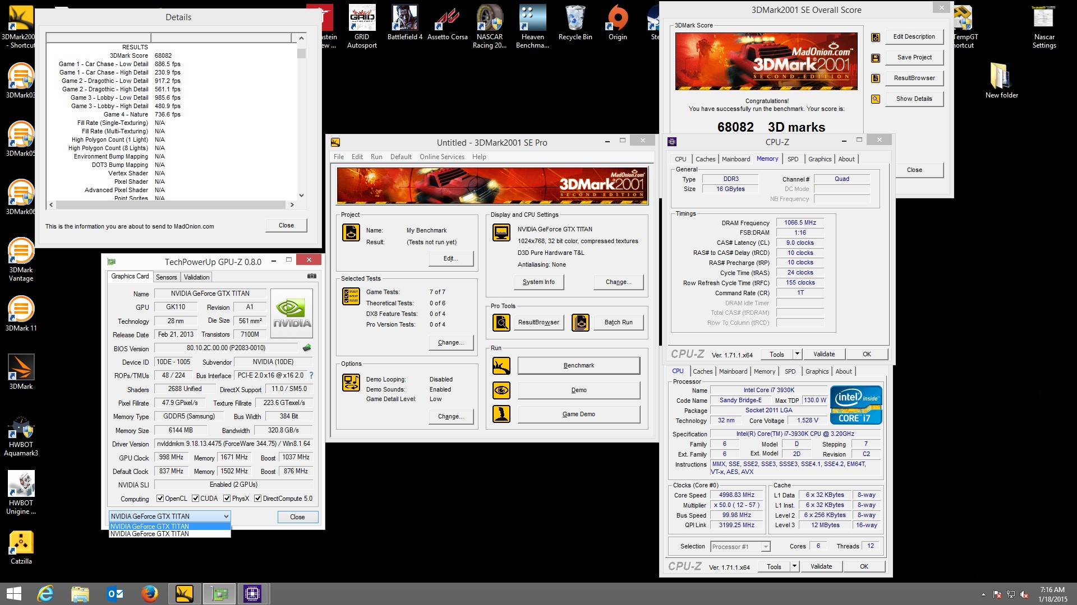The height and width of the screenshot is (605, 1077).
Task: Click the Game Demo icon
Action: pyautogui.click(x=501, y=414)
